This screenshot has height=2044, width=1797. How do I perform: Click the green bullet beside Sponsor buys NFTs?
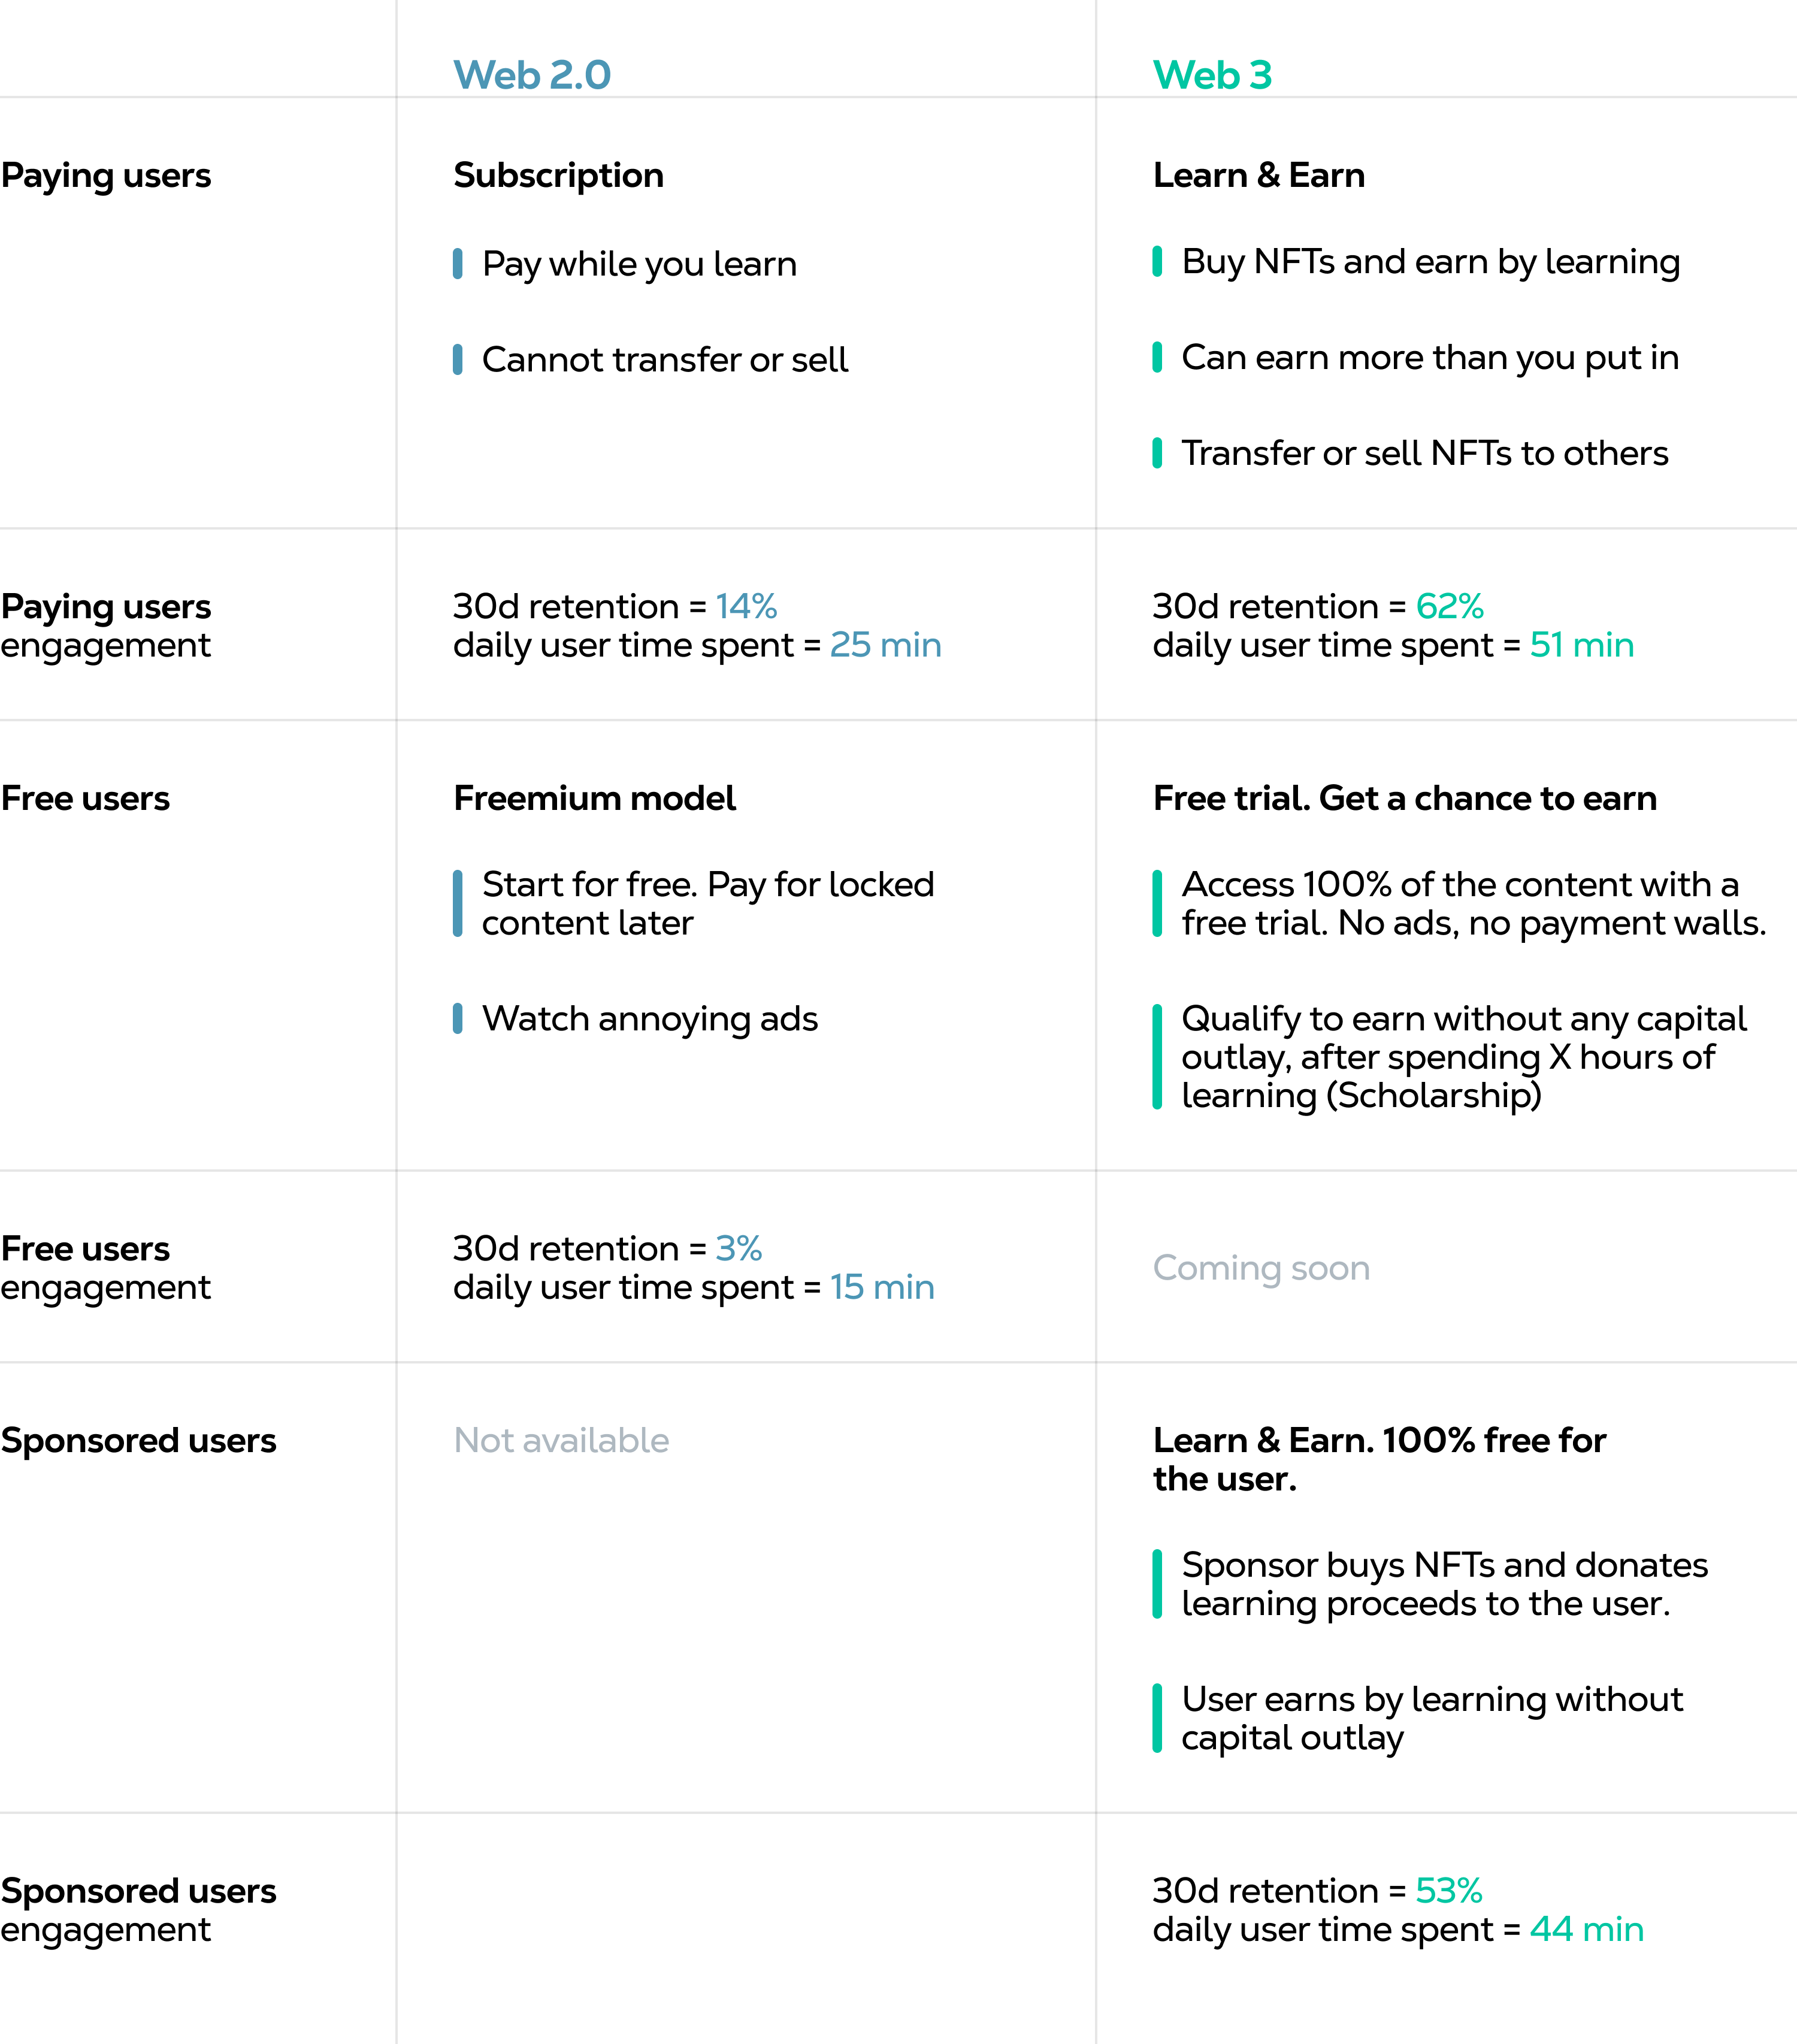[1157, 1584]
